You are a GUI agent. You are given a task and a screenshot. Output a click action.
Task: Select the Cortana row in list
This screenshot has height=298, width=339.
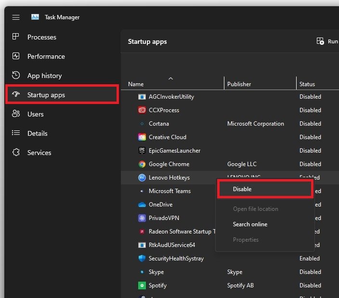pos(159,124)
